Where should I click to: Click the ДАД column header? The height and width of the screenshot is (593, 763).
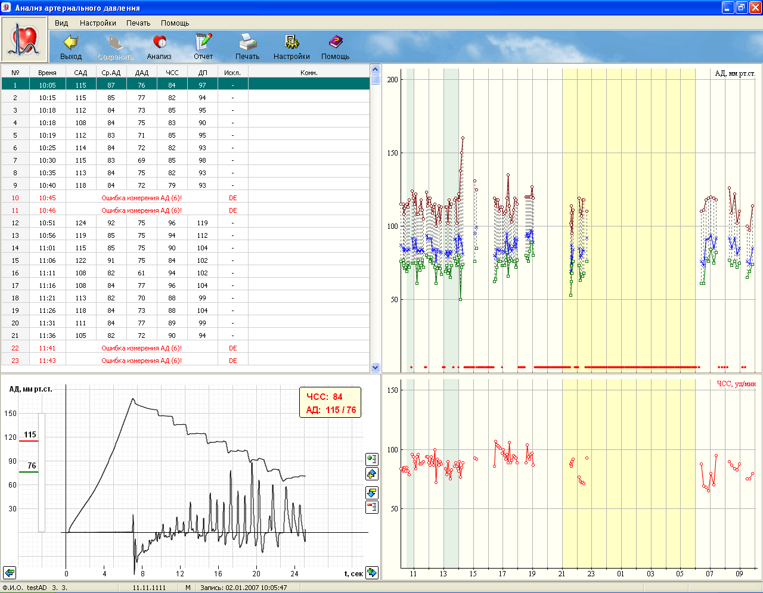point(142,73)
